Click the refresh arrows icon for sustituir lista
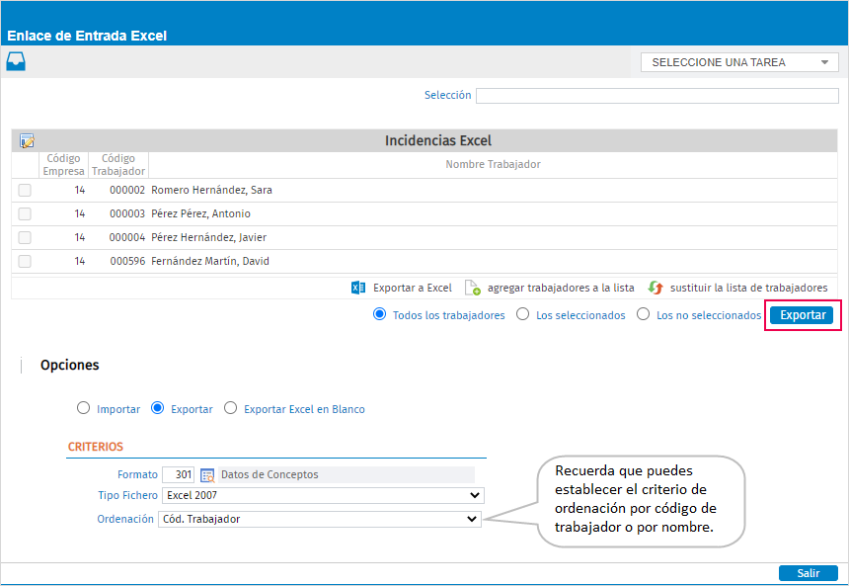849x586 pixels. (656, 288)
